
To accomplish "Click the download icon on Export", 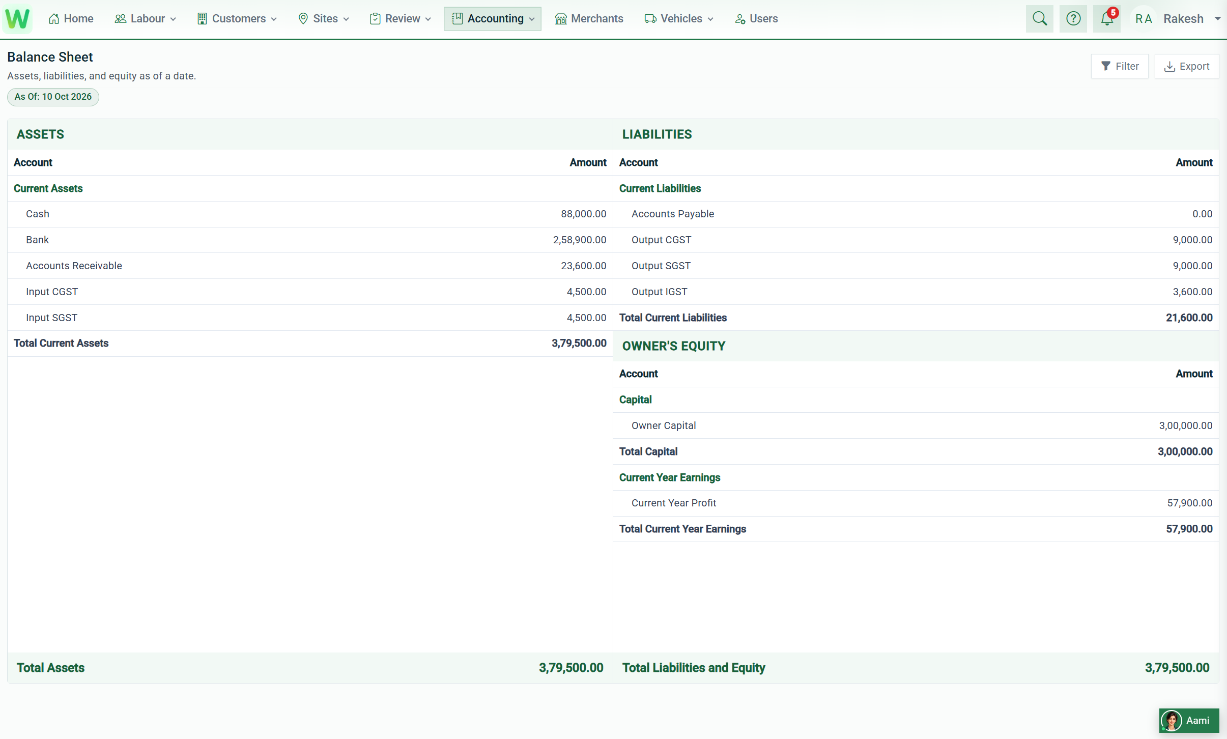I will click(1170, 66).
